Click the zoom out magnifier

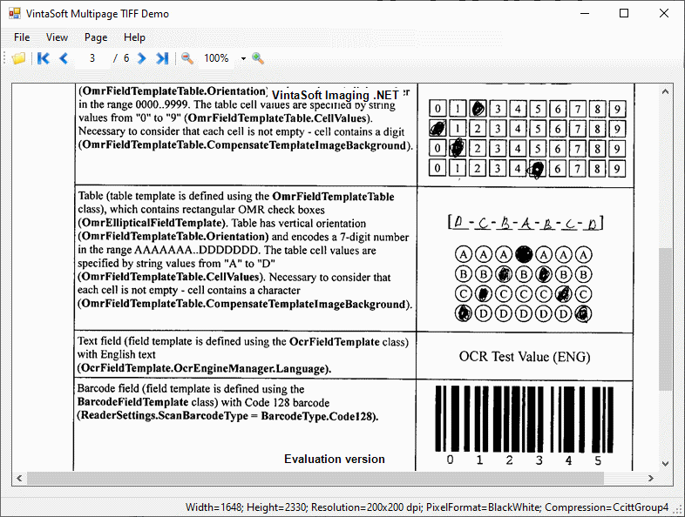187,58
